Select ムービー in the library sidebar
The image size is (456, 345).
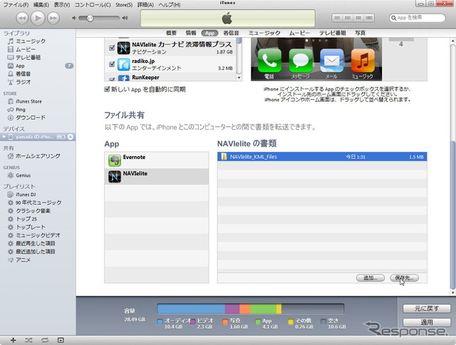pos(26,49)
